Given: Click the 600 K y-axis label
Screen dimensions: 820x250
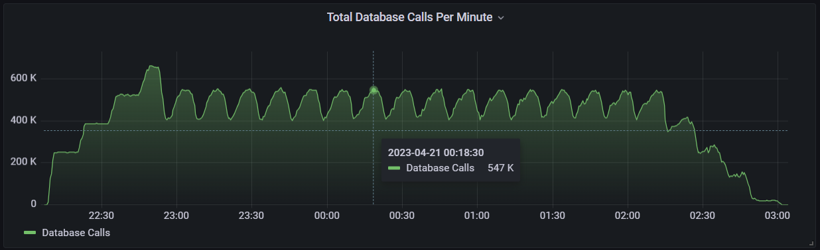Looking at the screenshot, I should pos(23,78).
